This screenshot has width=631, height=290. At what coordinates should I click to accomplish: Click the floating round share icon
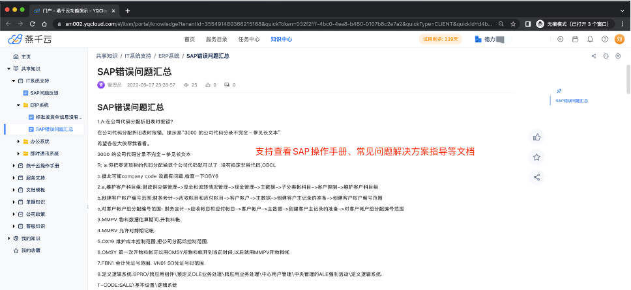click(537, 177)
